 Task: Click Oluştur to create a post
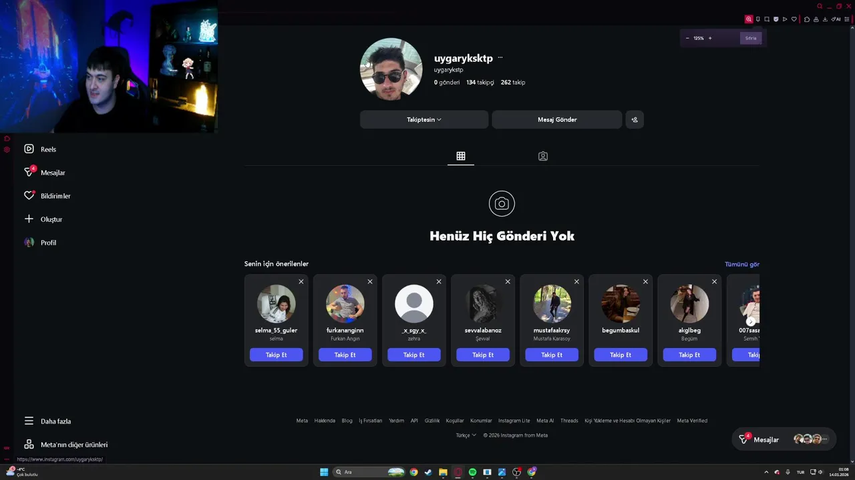43,219
